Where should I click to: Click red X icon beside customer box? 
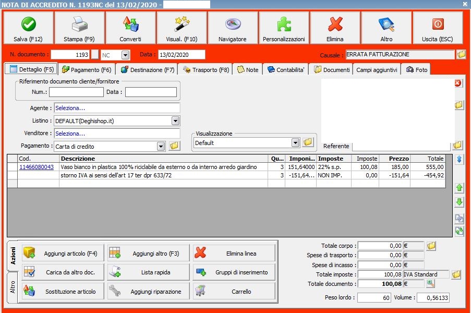pos(458,83)
